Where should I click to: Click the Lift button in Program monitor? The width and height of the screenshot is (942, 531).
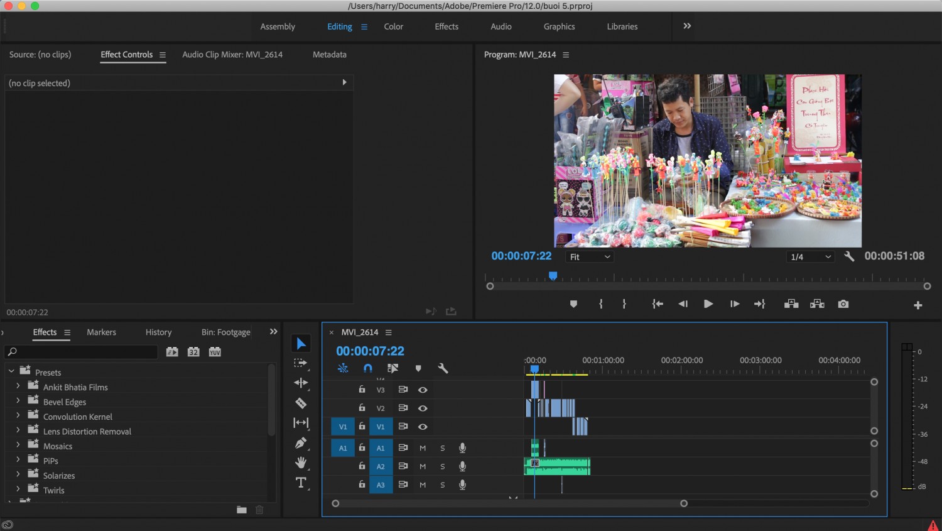pyautogui.click(x=791, y=304)
